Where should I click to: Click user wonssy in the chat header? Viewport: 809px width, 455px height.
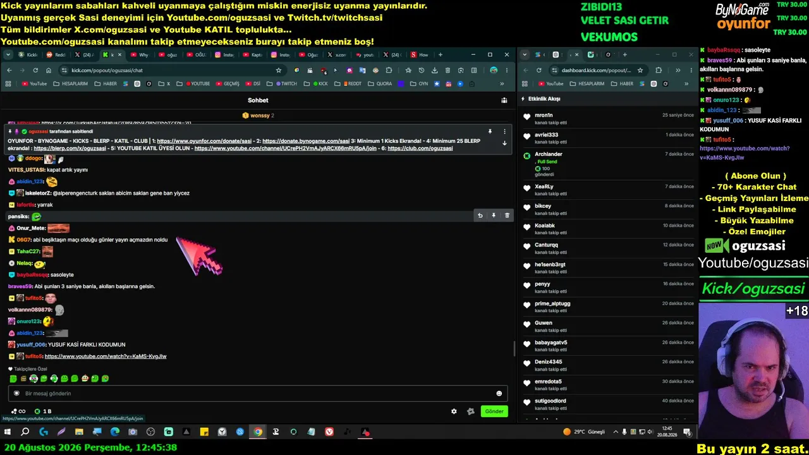(258, 116)
